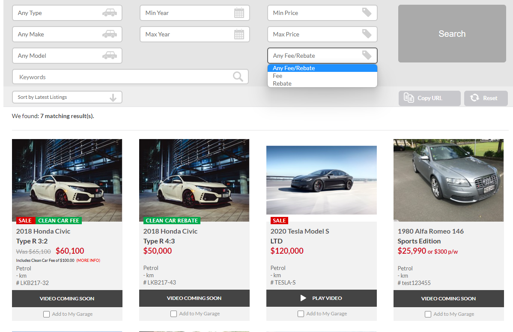The height and width of the screenshot is (332, 513).
Task: Open the Max Price dropdown
Action: [x=322, y=34]
